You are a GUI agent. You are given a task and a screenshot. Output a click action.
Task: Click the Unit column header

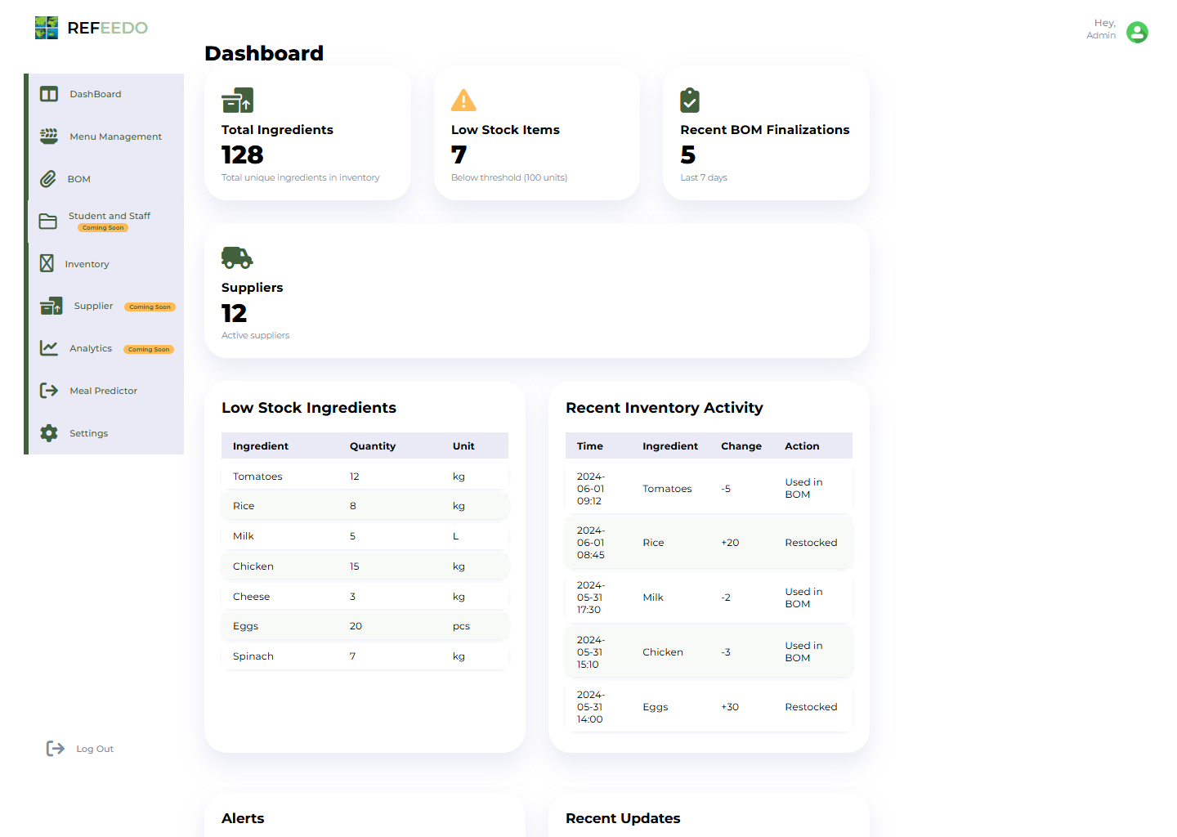click(463, 446)
